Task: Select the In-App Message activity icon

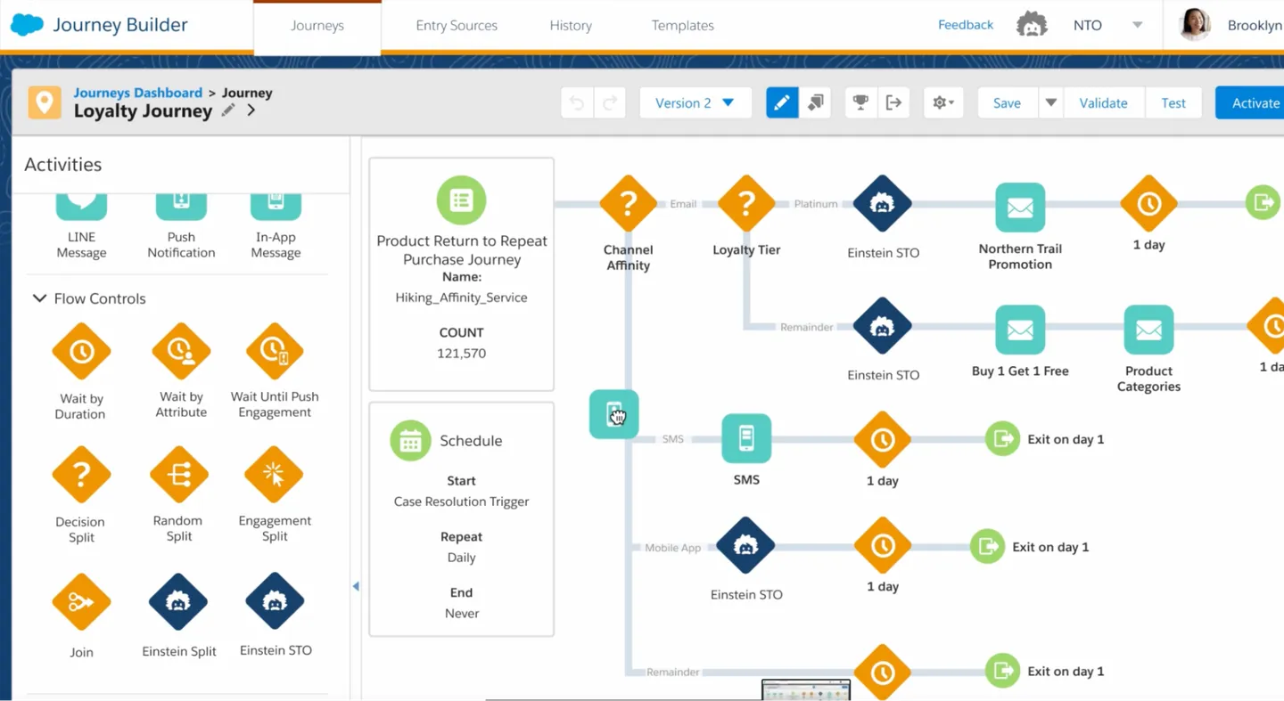Action: 276,206
